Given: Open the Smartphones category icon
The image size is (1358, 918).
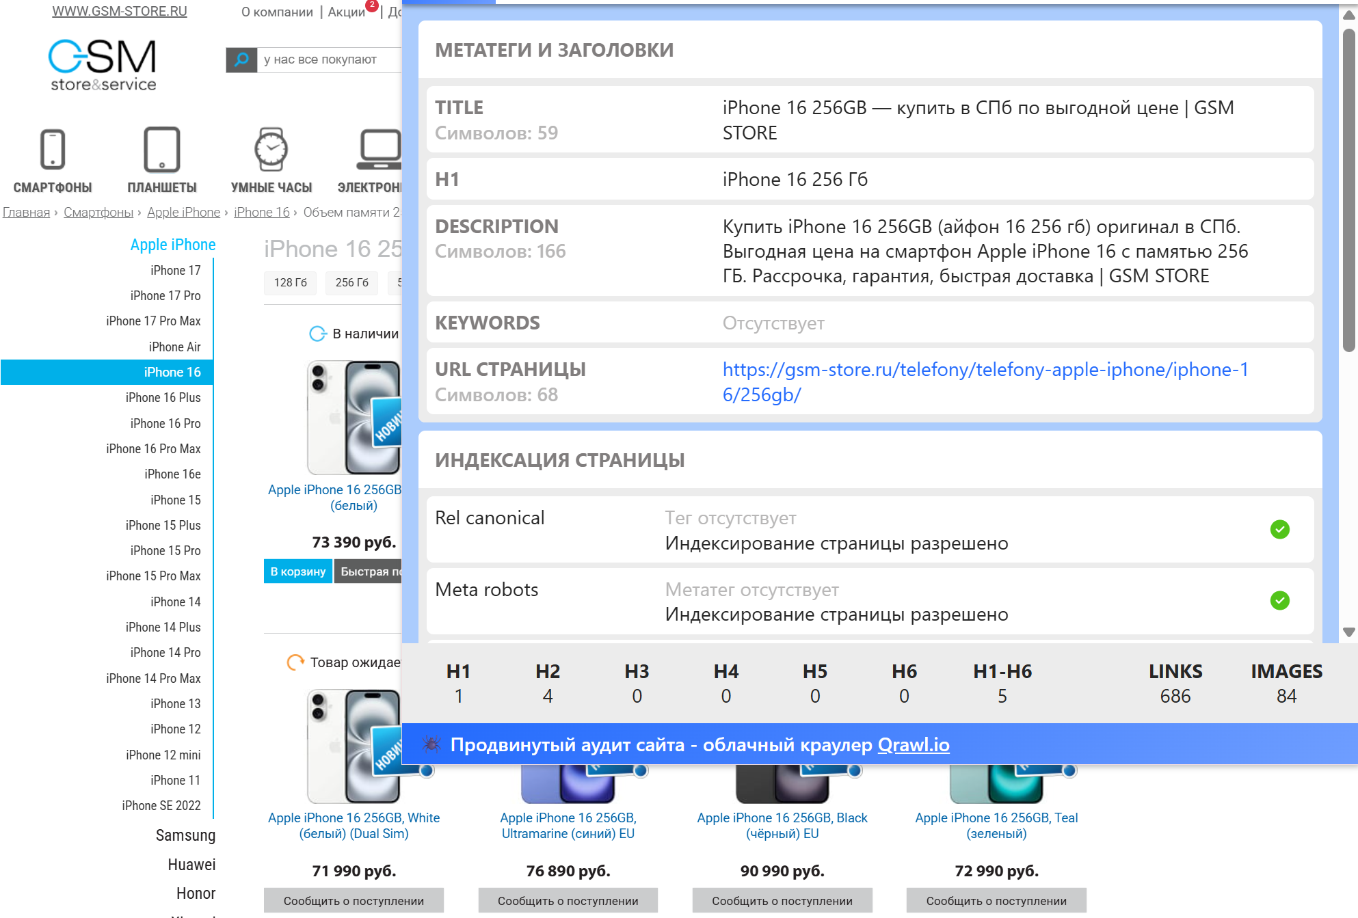Looking at the screenshot, I should pos(53,149).
